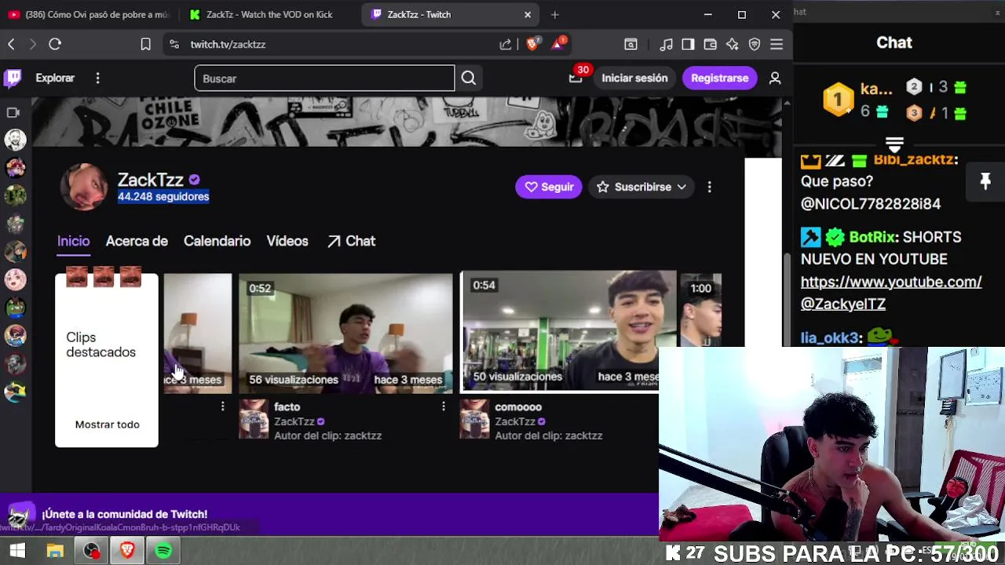Click the lia_okk3 username in chat
Image resolution: width=1005 pixels, height=565 pixels.
click(829, 337)
